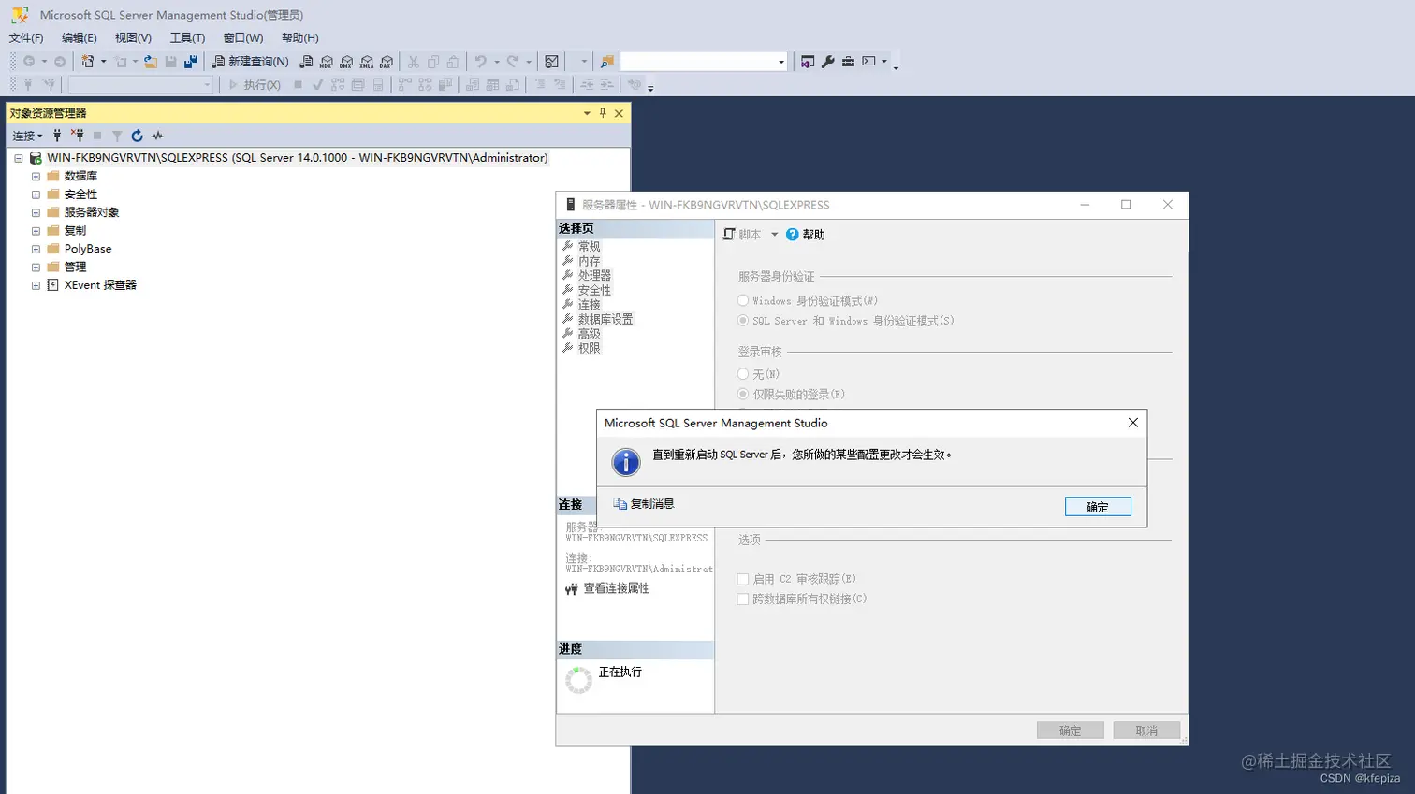Open the 连接 dropdown in Object Explorer

(27, 136)
